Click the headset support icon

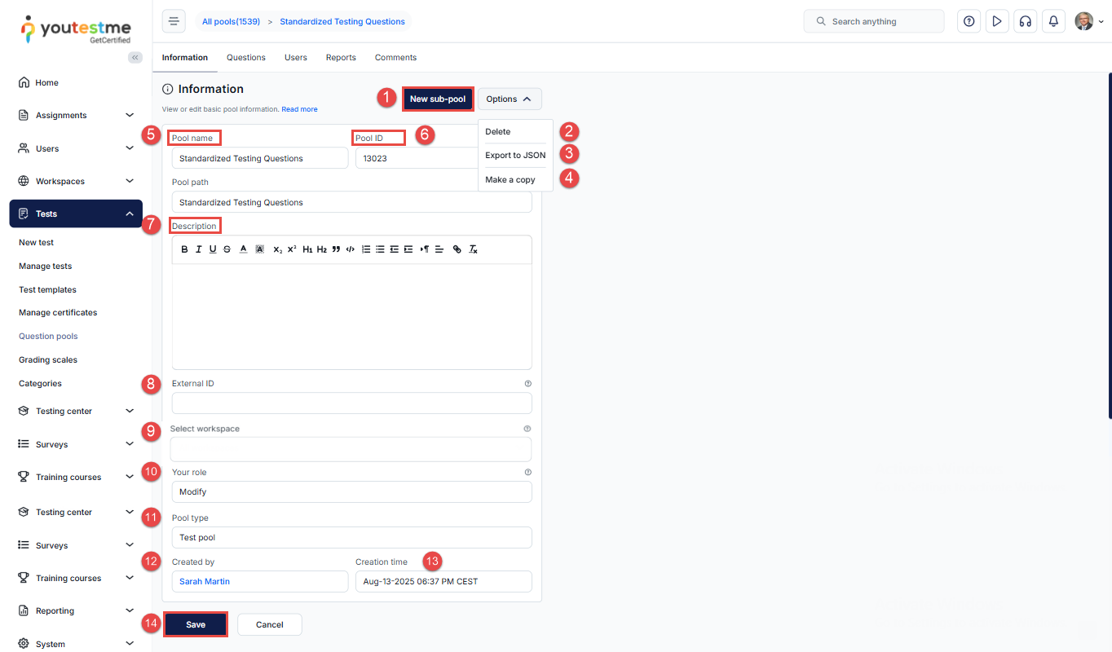tap(1025, 21)
